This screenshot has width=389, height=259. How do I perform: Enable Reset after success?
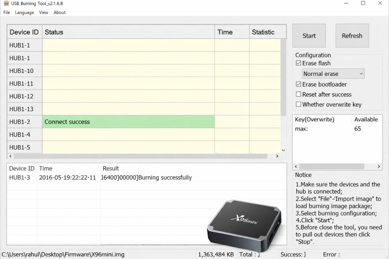click(299, 94)
